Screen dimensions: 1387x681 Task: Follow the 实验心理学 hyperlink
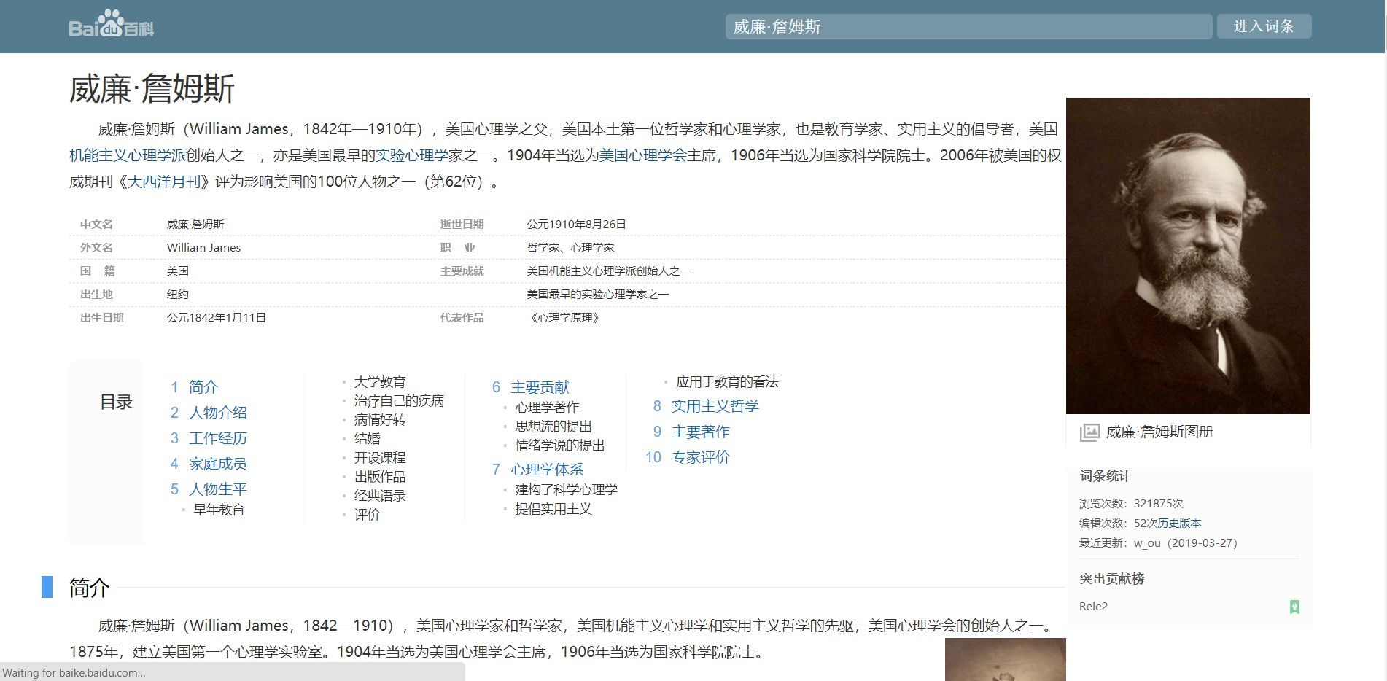[411, 155]
